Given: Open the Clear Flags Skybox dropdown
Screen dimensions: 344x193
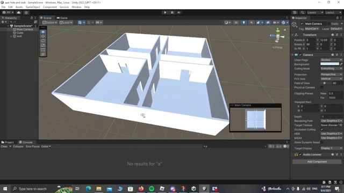Looking at the screenshot, I should (x=331, y=60).
